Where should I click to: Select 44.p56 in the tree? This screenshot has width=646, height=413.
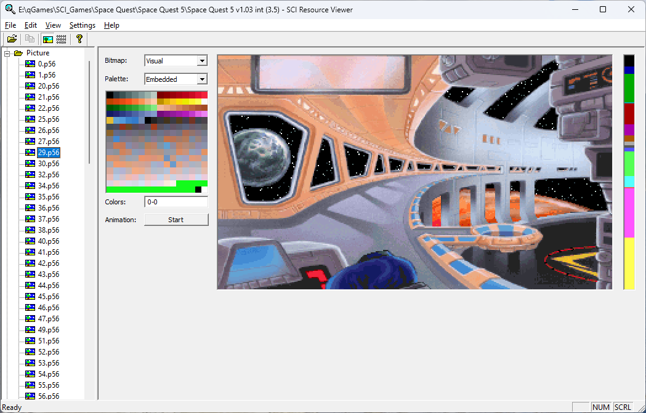pyautogui.click(x=49, y=286)
